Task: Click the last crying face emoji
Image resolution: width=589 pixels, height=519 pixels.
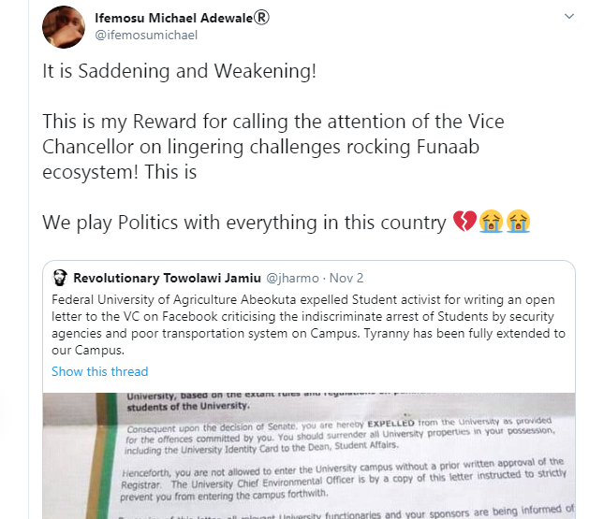Action: 518,222
